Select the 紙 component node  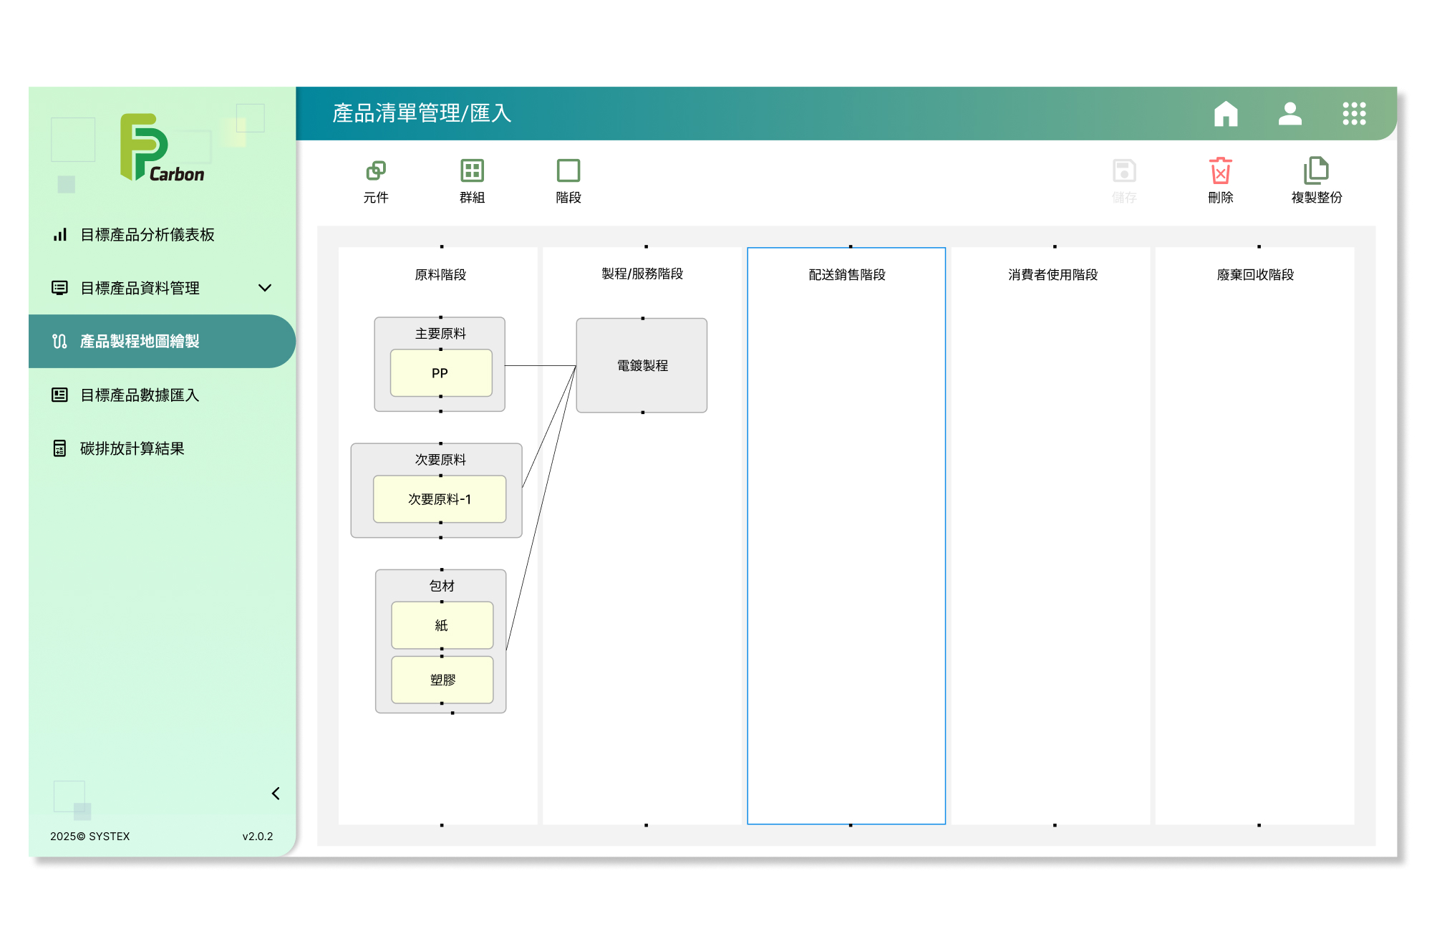coord(442,625)
